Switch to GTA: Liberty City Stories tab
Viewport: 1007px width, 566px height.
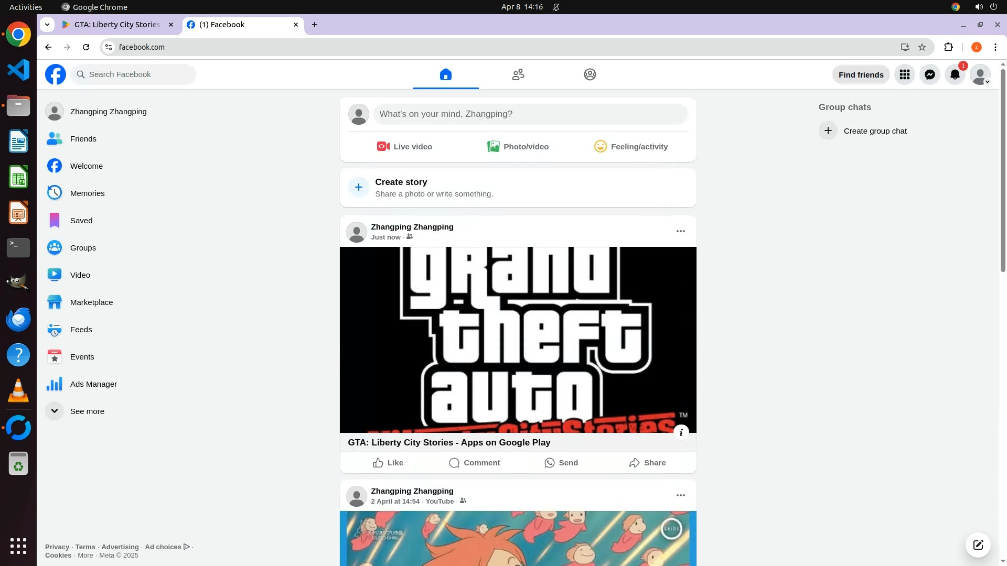(117, 25)
